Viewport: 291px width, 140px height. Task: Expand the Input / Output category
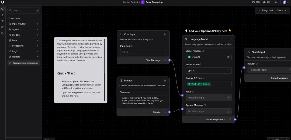point(23,24)
